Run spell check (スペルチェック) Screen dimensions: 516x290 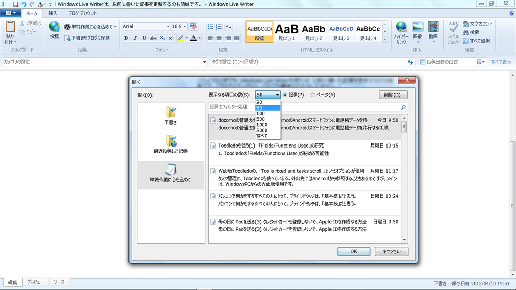454,33
